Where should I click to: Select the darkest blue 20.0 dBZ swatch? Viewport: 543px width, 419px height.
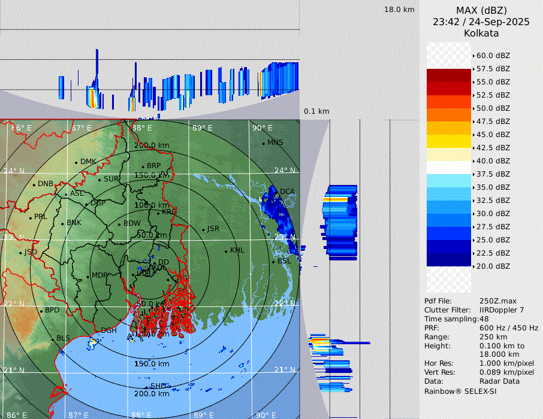click(x=448, y=260)
